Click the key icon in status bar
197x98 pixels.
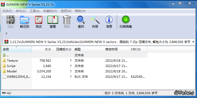pyautogui.click(x=9, y=93)
